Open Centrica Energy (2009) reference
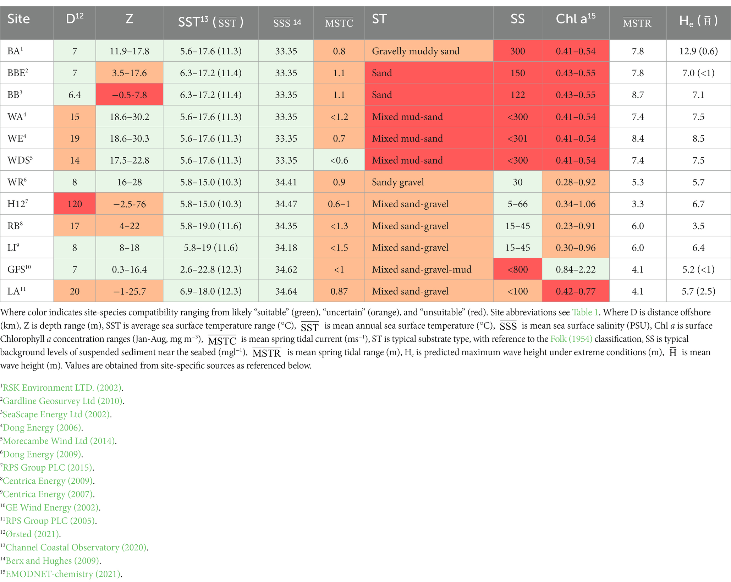The image size is (731, 582). coord(48,481)
